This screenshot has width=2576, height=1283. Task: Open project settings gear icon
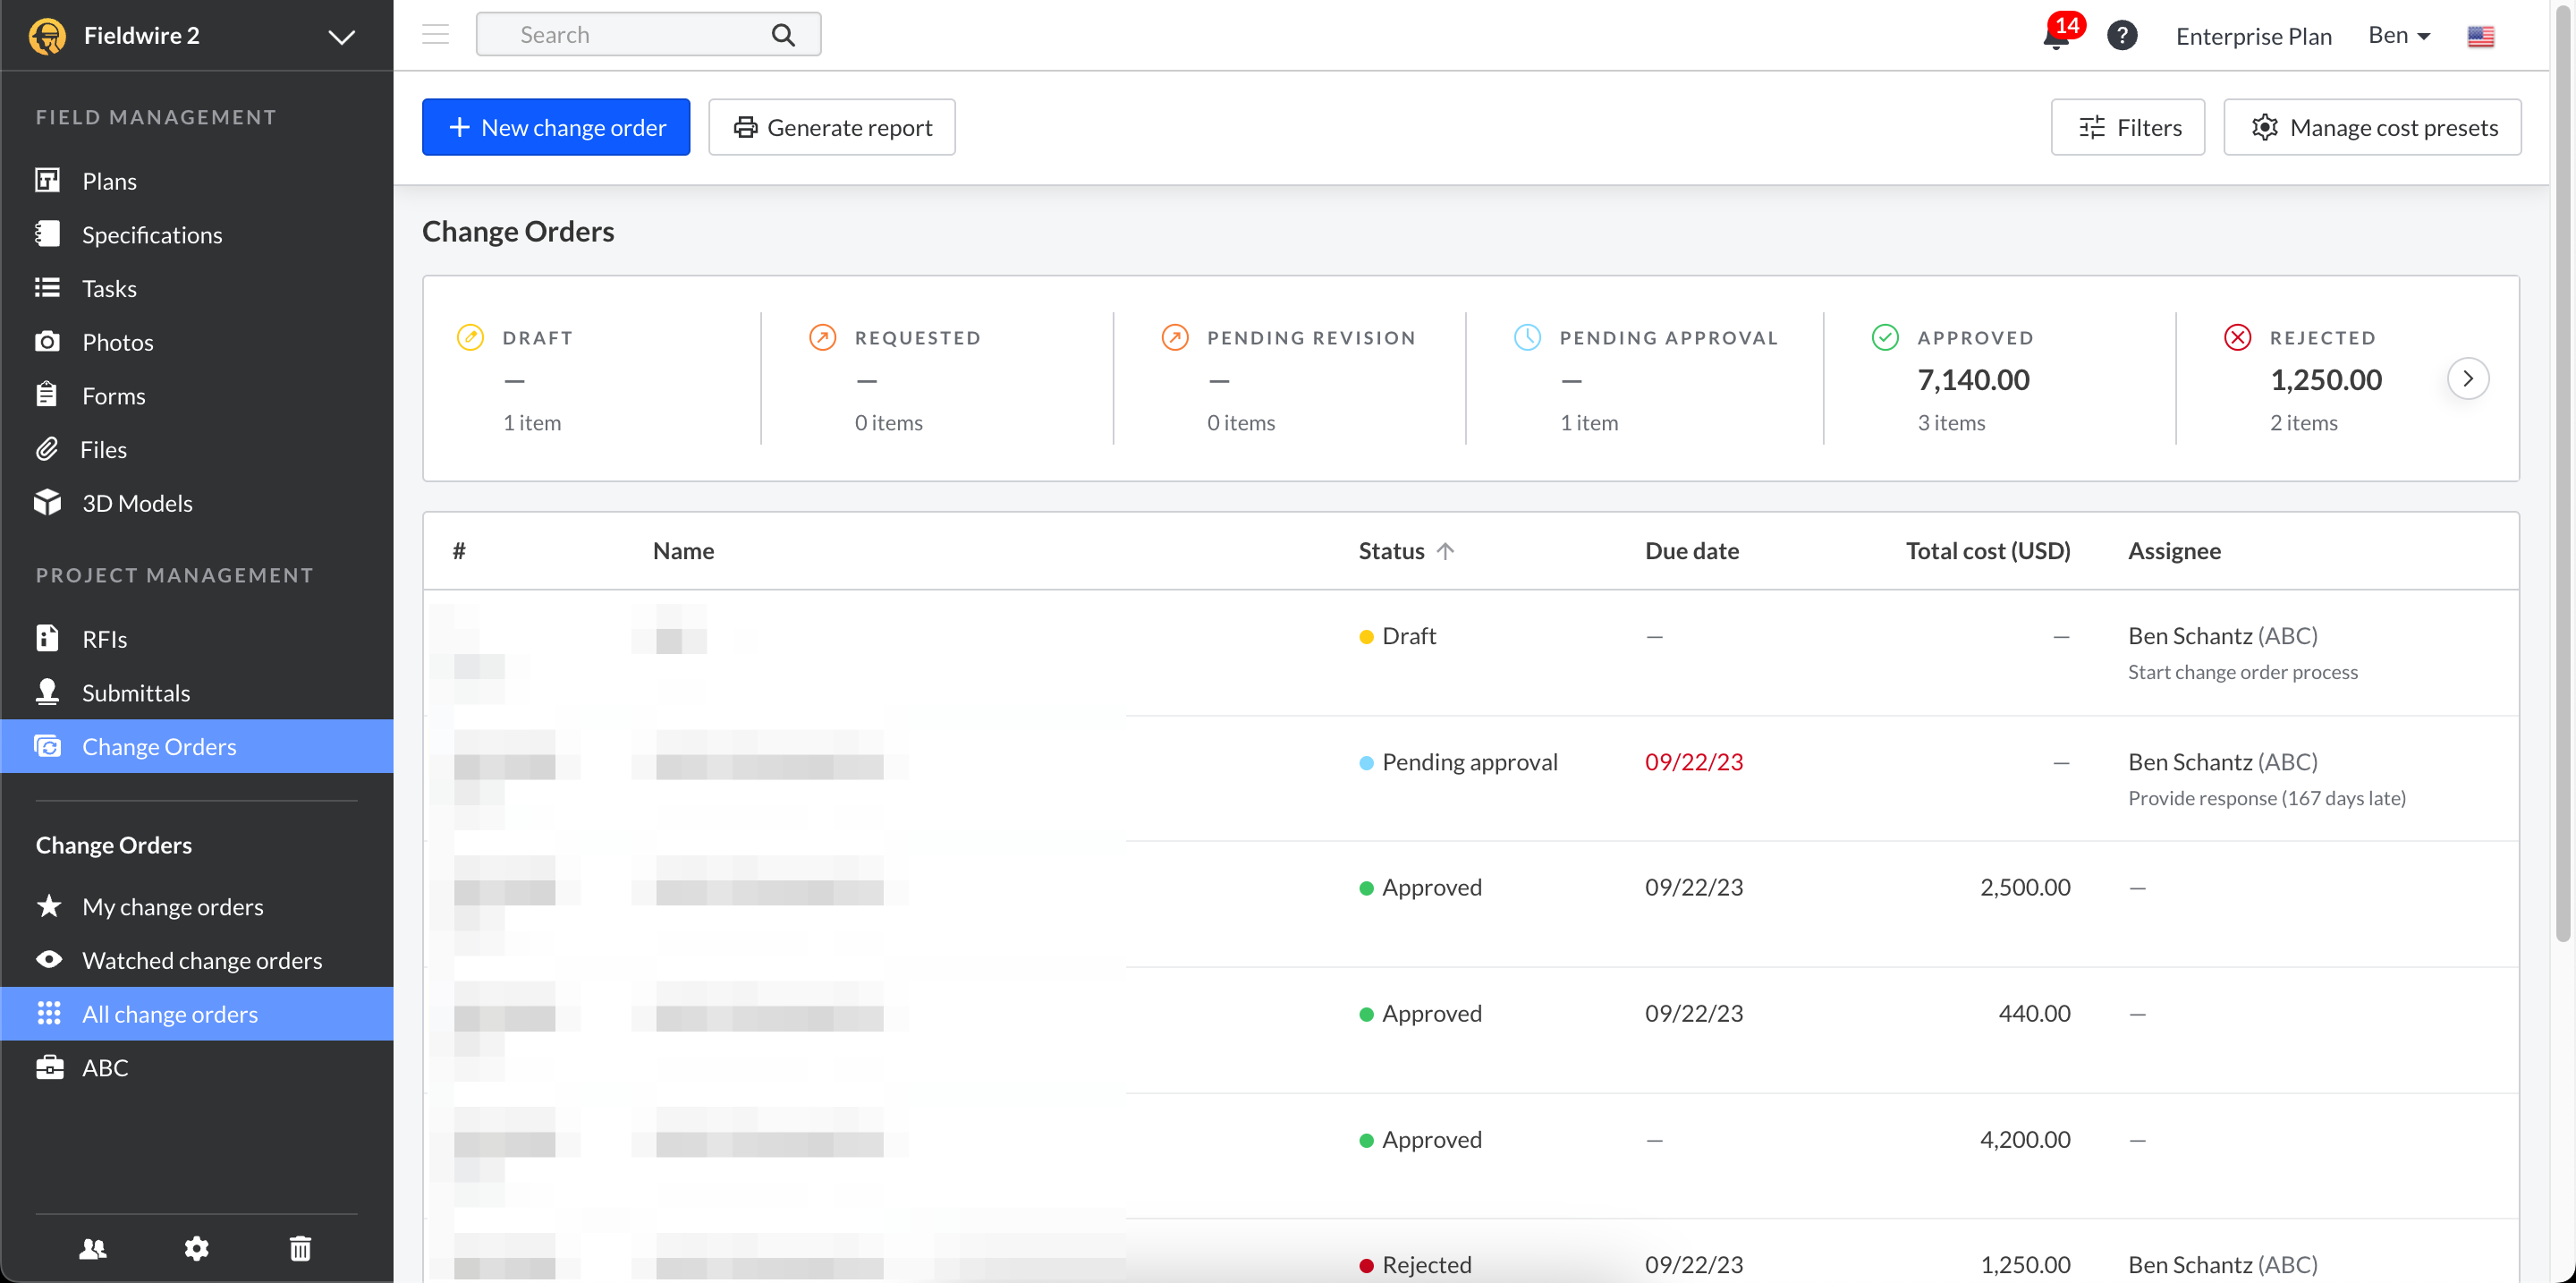pyautogui.click(x=196, y=1248)
